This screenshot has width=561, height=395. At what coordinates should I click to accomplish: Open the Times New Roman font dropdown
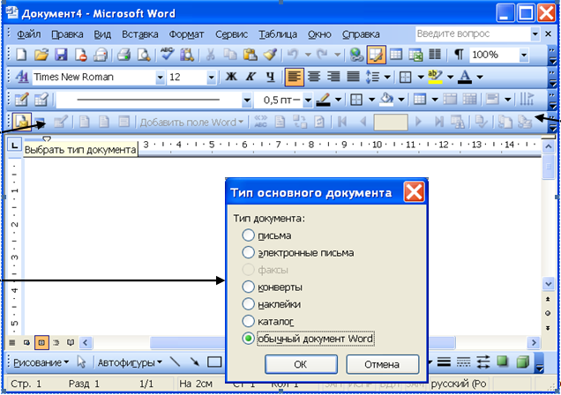(160, 78)
